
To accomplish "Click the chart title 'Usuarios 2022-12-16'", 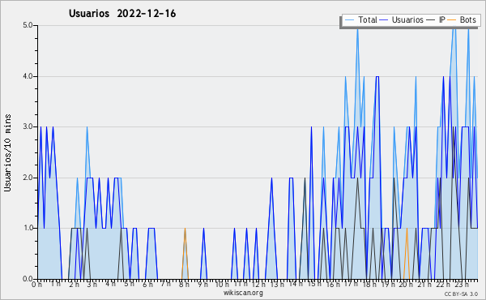I will pyautogui.click(x=122, y=14).
